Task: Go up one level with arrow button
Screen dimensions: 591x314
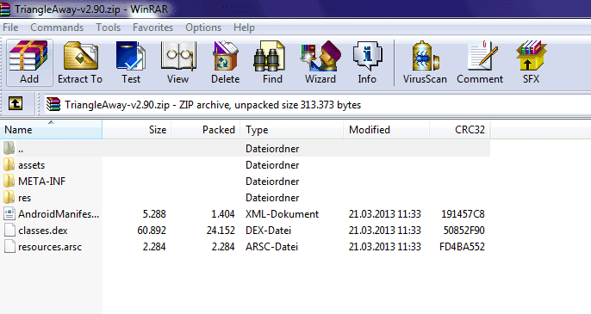Action: click(x=16, y=103)
